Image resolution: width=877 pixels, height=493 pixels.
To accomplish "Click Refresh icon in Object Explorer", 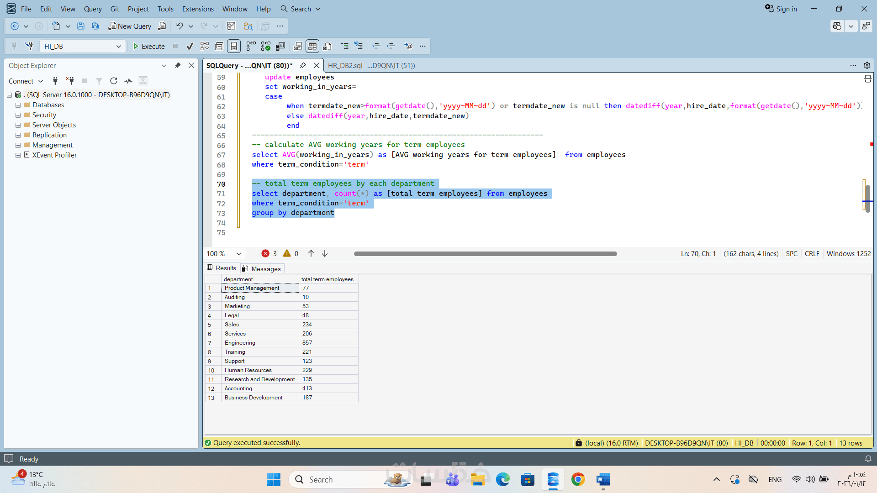I will (x=114, y=81).
